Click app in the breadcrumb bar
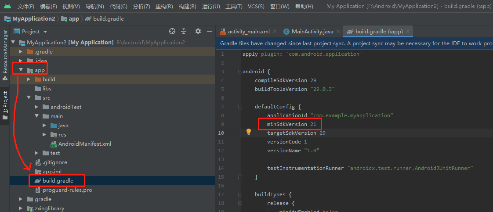This screenshot has width=493, height=212. (70, 19)
